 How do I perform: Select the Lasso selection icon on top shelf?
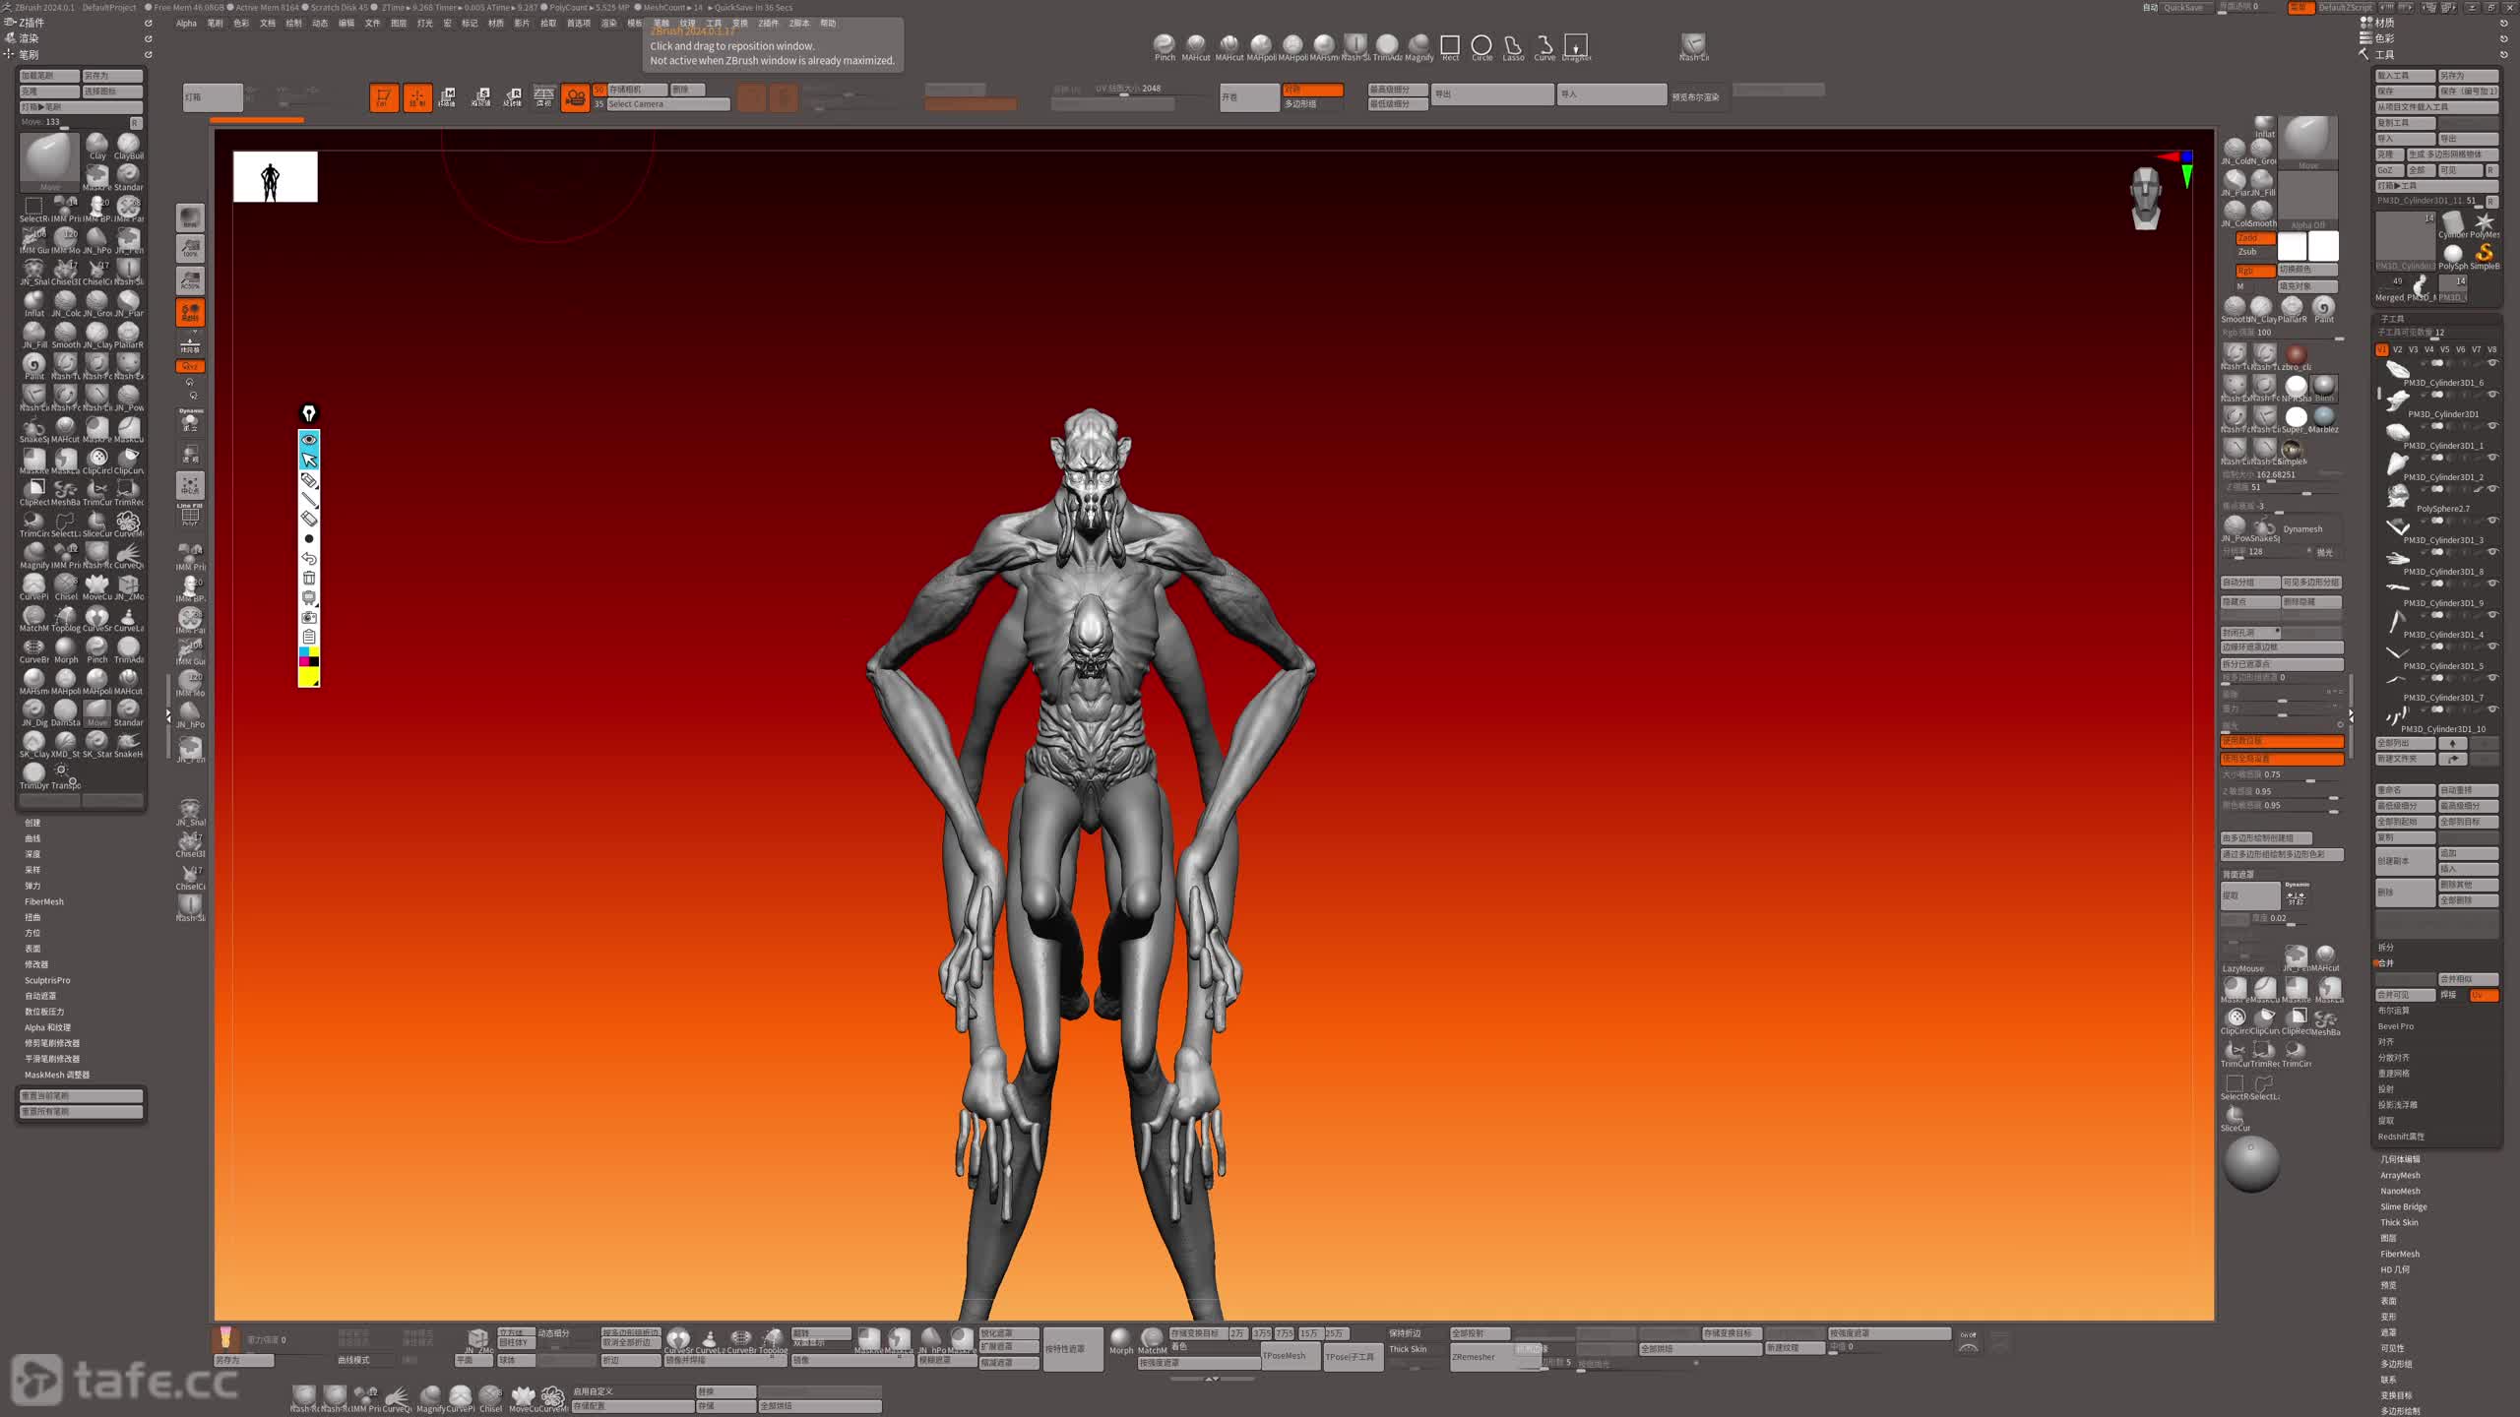pyautogui.click(x=1513, y=47)
